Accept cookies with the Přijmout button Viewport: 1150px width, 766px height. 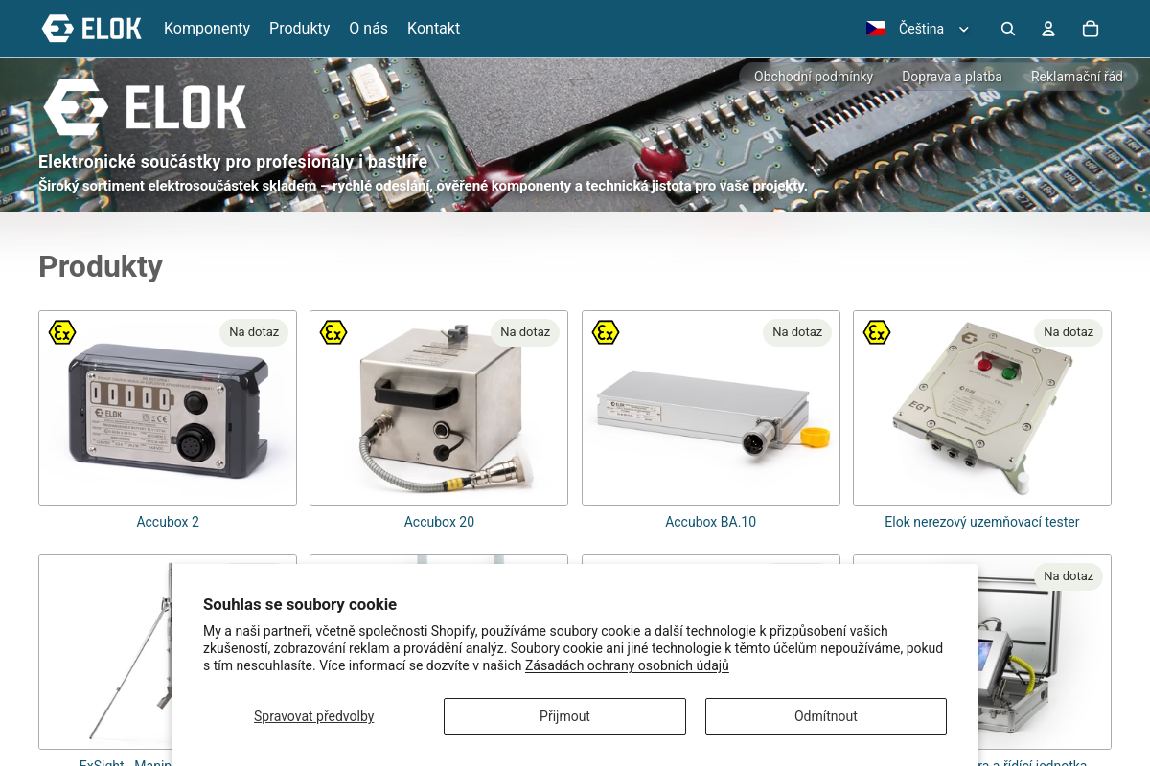(x=564, y=716)
